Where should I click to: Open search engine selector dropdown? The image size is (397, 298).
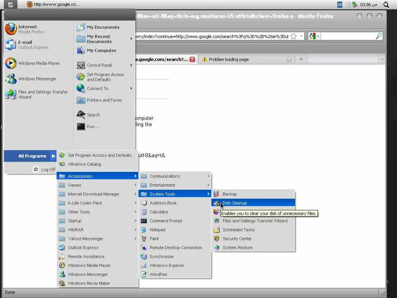point(314,36)
